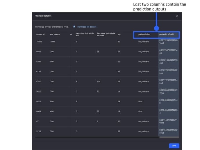Click the cash withdrawal value 55

[98, 111]
